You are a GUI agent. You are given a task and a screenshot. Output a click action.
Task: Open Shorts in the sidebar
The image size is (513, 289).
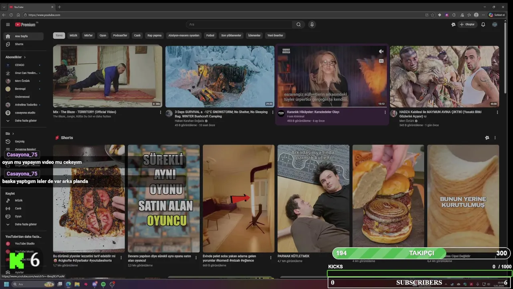24,44
